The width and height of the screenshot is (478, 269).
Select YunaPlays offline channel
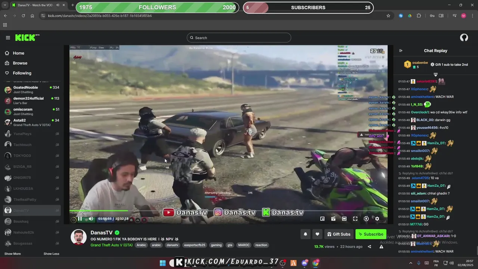coord(32,134)
